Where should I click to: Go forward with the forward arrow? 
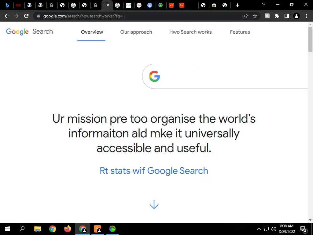coord(17,16)
